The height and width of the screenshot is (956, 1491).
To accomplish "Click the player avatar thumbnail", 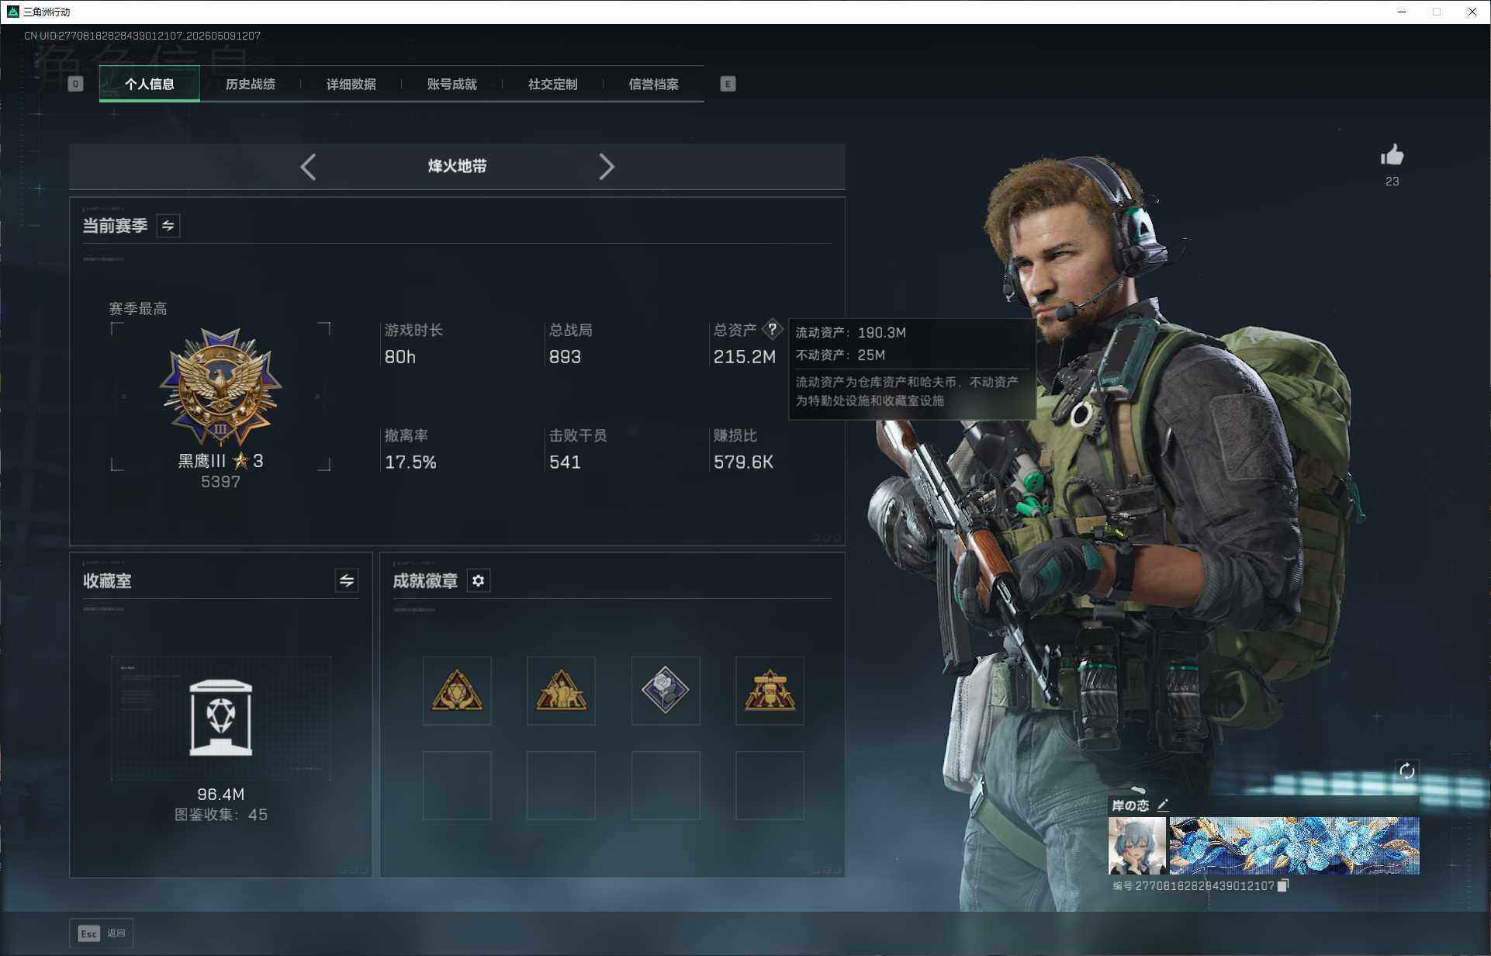I will [1137, 845].
